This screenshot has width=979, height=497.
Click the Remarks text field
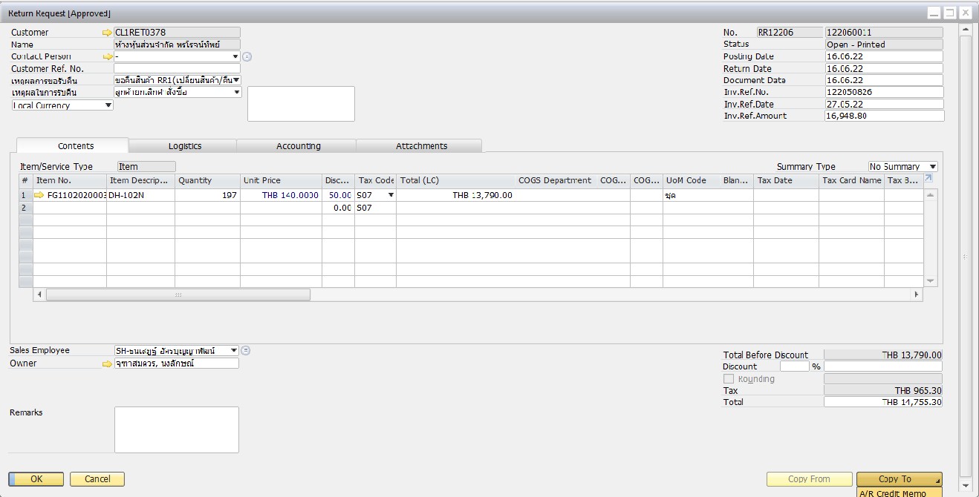coord(176,429)
